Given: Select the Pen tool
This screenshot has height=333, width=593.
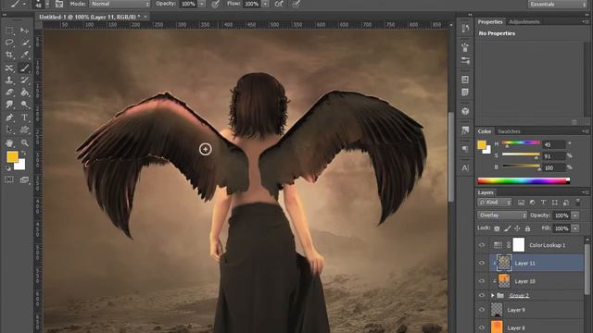Looking at the screenshot, I should pos(9,117).
